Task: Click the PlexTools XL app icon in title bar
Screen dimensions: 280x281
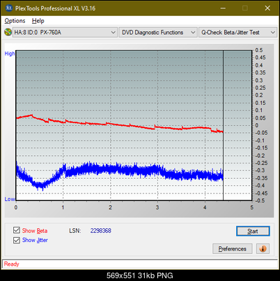Action: (x=8, y=8)
